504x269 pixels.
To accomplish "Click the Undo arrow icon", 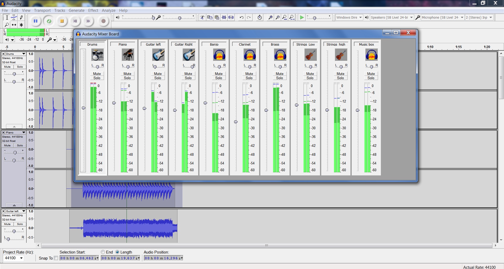I will click(x=241, y=18).
